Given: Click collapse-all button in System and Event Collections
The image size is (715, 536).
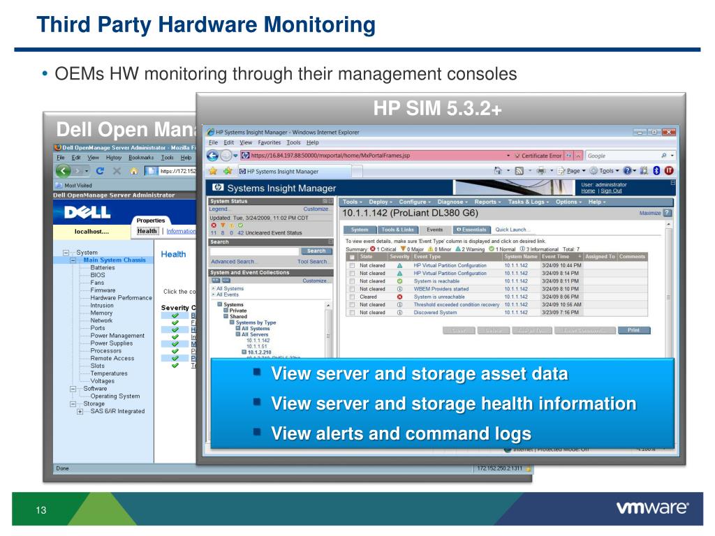Looking at the screenshot, I should point(226,281).
